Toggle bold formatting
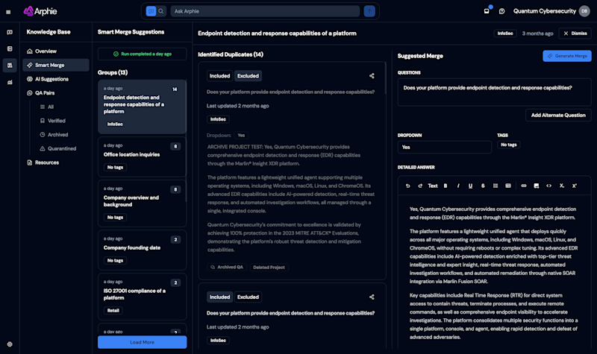Screen dimensions: 597x354 (x=446, y=186)
